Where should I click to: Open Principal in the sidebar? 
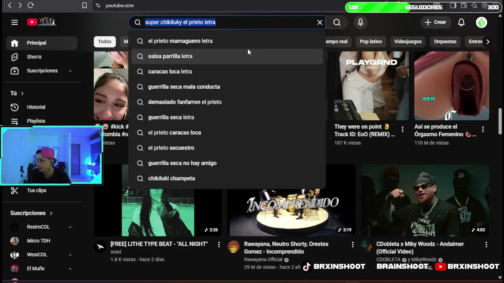pyautogui.click(x=42, y=43)
